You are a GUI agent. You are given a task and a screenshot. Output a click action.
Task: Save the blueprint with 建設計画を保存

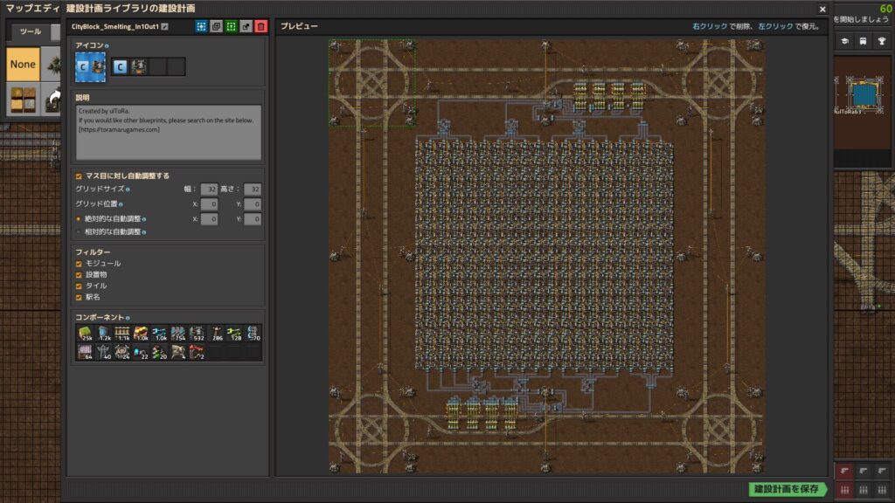(787, 489)
